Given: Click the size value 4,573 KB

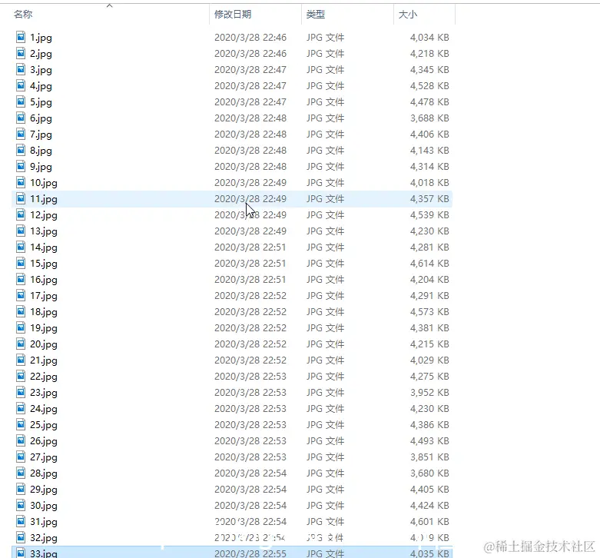Looking at the screenshot, I should (x=429, y=311).
